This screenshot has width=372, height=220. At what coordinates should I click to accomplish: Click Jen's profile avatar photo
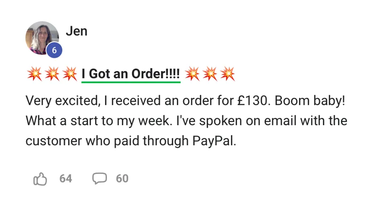[x=42, y=38]
